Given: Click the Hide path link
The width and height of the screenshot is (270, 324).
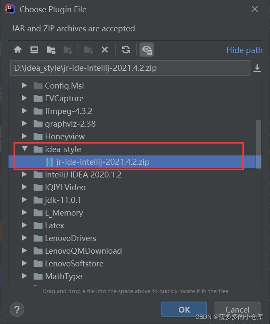Looking at the screenshot, I should [245, 50].
